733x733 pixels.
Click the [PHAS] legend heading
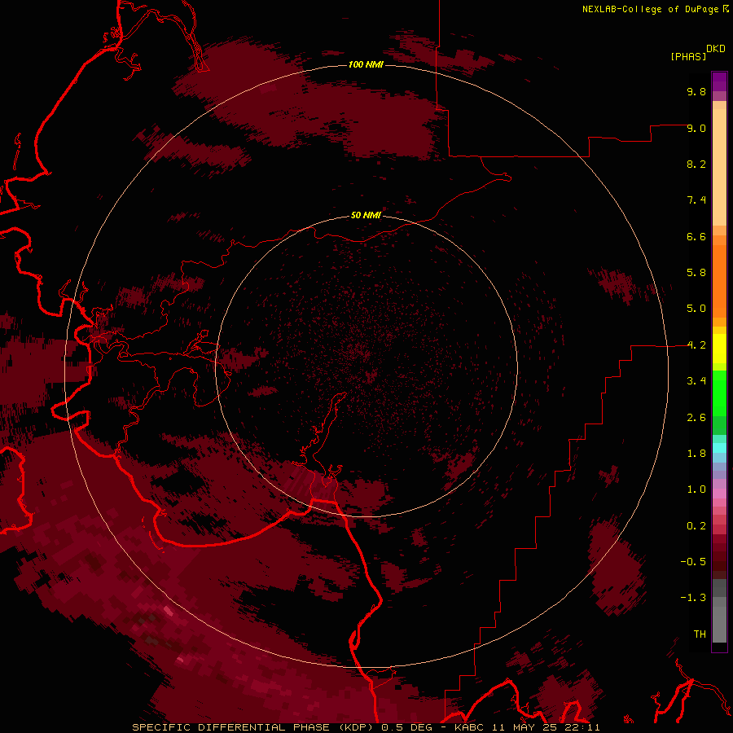(x=688, y=56)
